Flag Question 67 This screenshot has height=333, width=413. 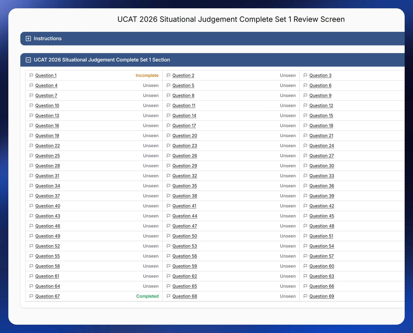click(31, 296)
